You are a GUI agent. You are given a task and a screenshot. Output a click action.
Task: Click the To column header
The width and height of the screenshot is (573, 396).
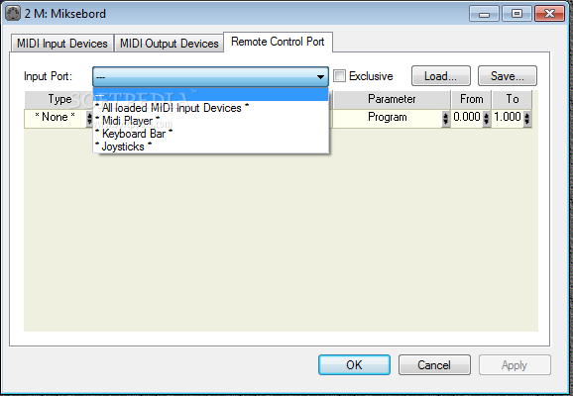(512, 99)
